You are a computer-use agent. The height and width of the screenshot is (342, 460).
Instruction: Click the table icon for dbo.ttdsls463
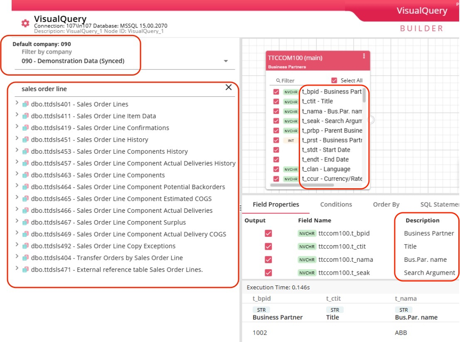(25, 175)
